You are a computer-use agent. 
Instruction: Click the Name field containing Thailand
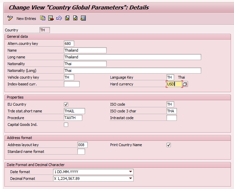click(85, 50)
